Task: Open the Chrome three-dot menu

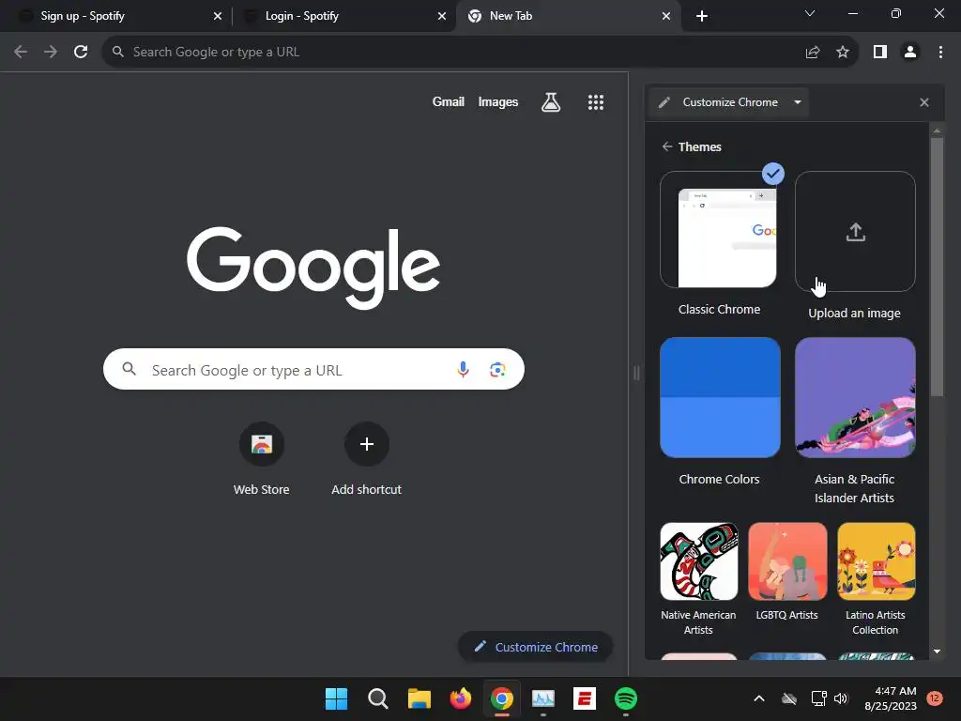Action: 940,53
